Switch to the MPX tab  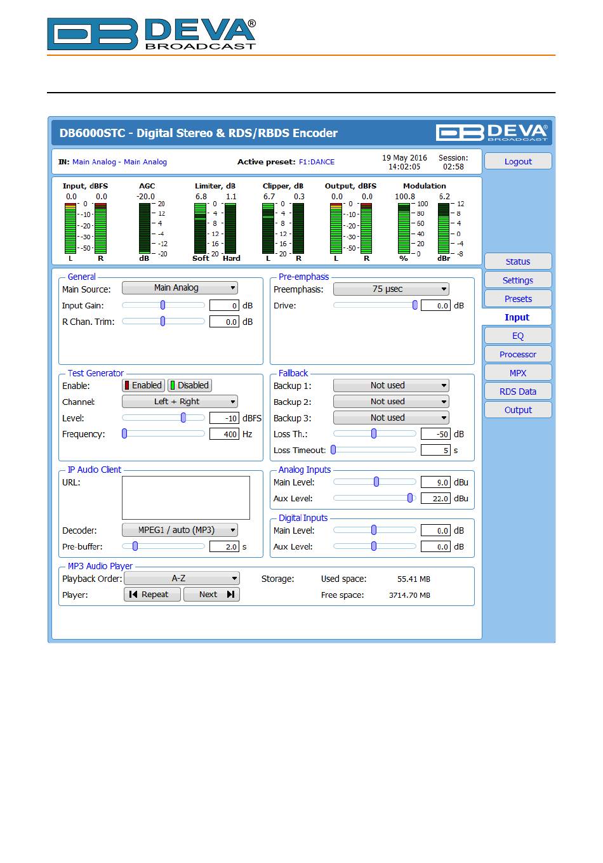click(x=518, y=372)
